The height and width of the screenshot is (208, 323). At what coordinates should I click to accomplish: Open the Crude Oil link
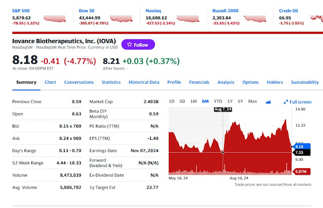288,11
